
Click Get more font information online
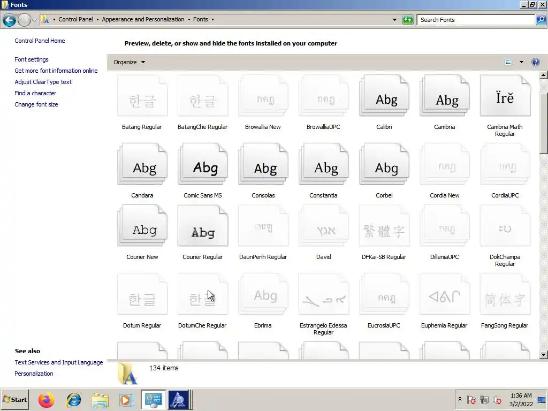[56, 71]
